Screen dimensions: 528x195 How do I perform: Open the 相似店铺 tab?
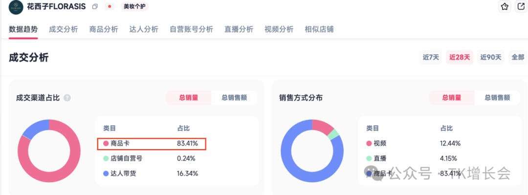point(319,29)
